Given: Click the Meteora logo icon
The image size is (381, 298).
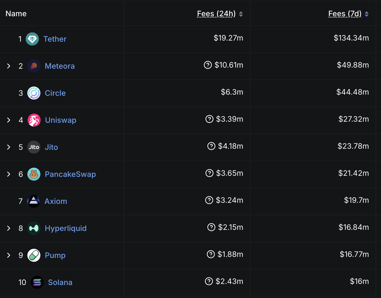Looking at the screenshot, I should click(x=34, y=66).
